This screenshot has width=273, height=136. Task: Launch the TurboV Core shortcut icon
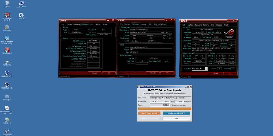(7, 133)
